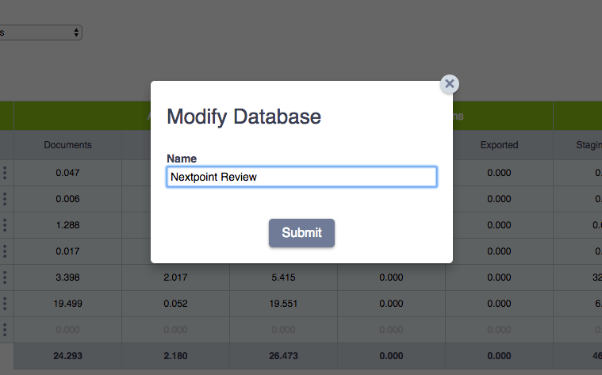The height and width of the screenshot is (375, 602).
Task: Open row menu for 0.047 documents row
Action: pos(5,173)
